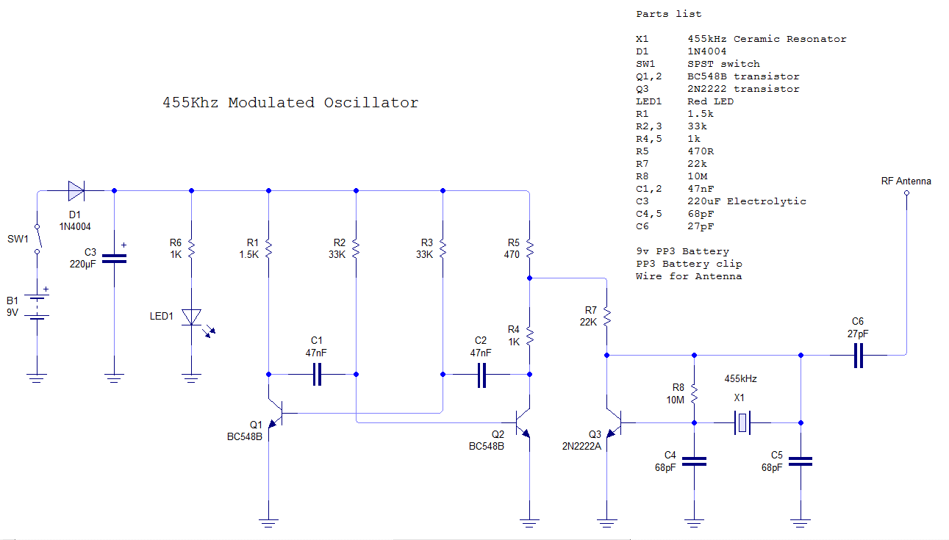Viewport: 949px width, 540px height.
Task: Select resistor R1 1.5K symbol
Action: pyautogui.click(x=268, y=250)
